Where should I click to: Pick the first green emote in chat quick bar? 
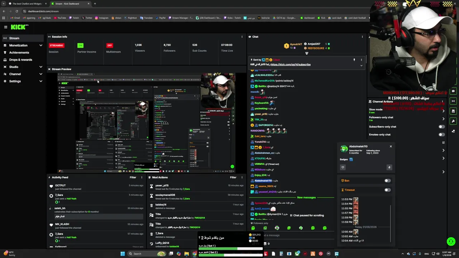[x=253, y=228]
